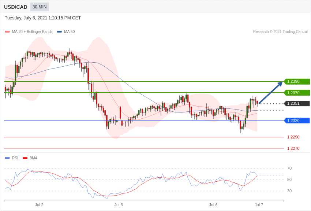The image size is (311, 211).
Task: Click the RSI 50 level label
Action: click(289, 179)
